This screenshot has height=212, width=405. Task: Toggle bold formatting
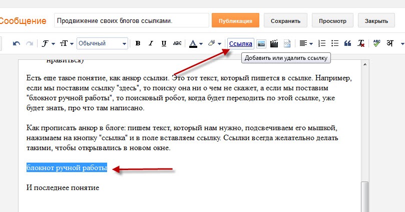tap(138, 43)
